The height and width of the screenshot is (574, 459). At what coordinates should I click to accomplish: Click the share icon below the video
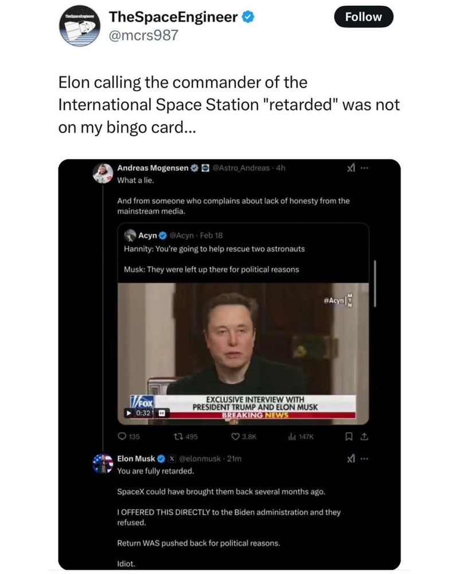pos(364,436)
